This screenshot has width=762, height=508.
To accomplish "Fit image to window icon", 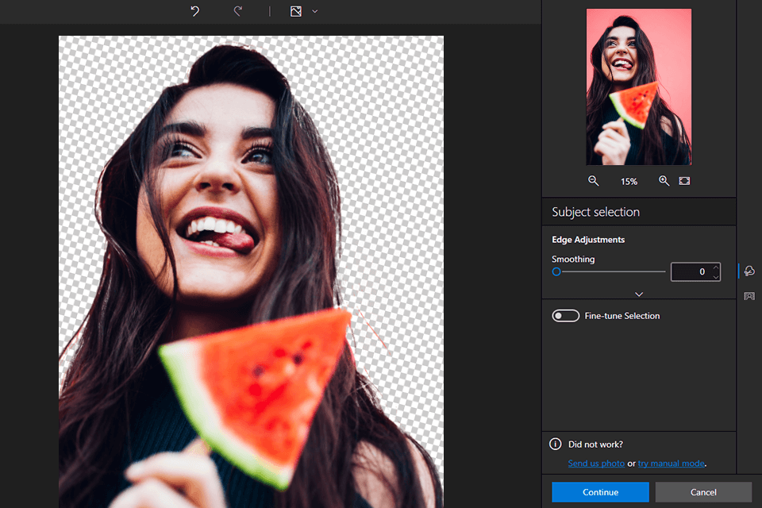I will click(684, 181).
